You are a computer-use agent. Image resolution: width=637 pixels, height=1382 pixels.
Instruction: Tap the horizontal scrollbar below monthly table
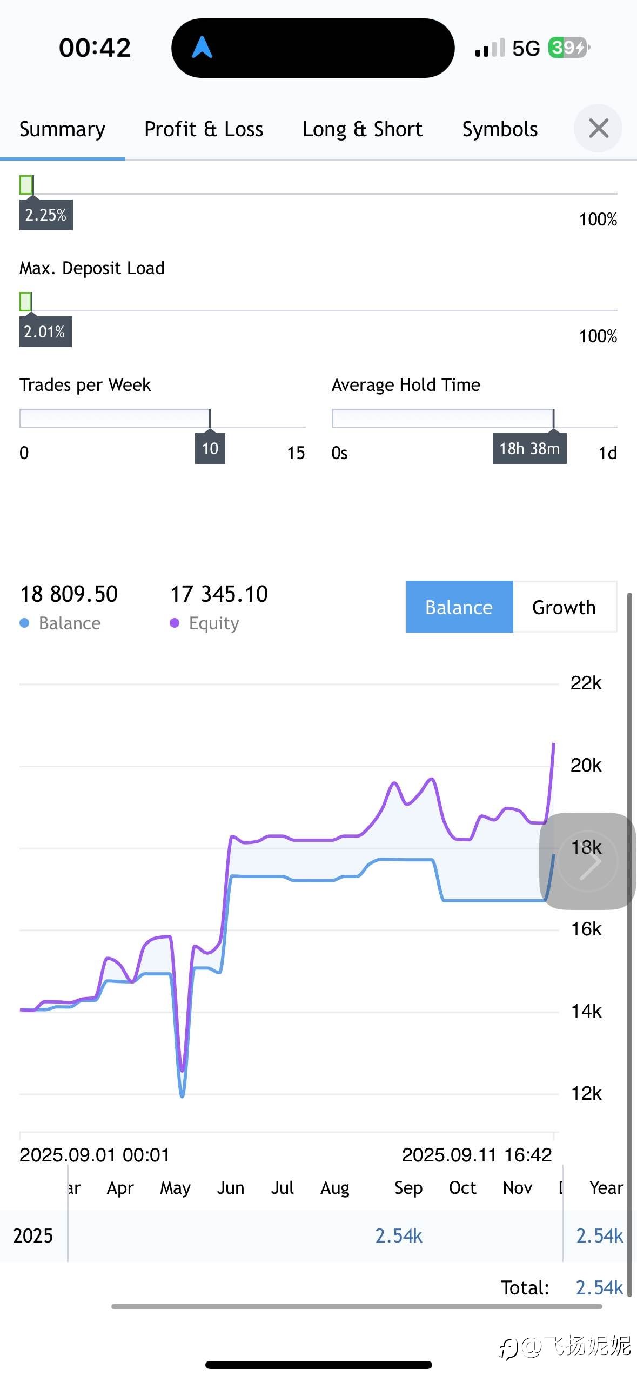tap(357, 1306)
